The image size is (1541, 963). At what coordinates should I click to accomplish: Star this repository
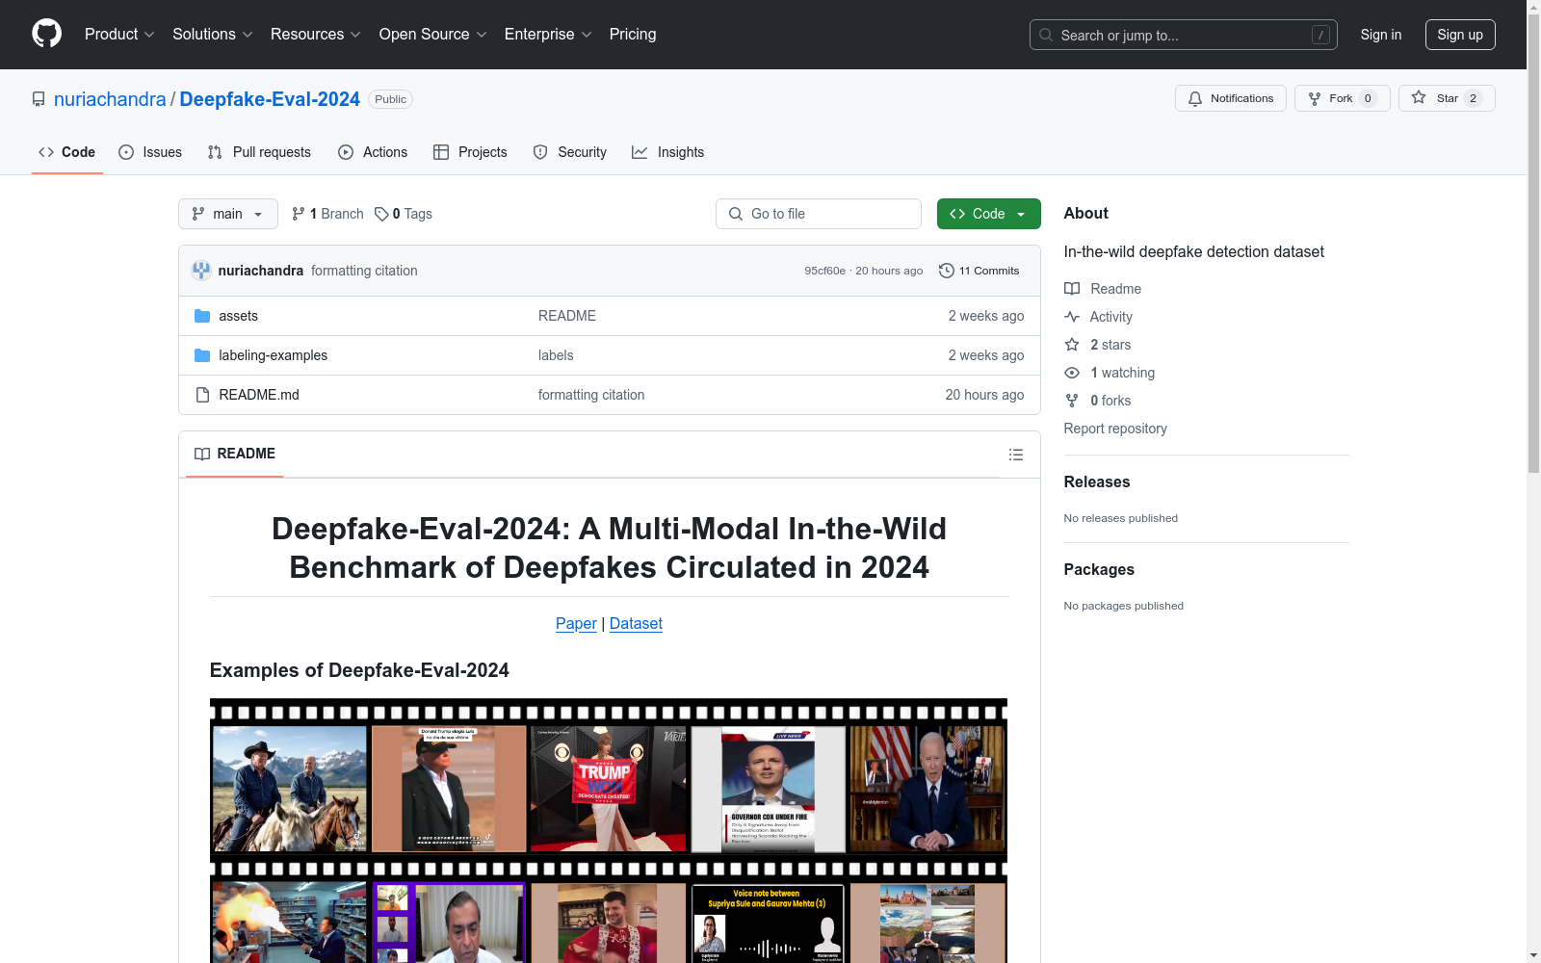[x=1447, y=98]
